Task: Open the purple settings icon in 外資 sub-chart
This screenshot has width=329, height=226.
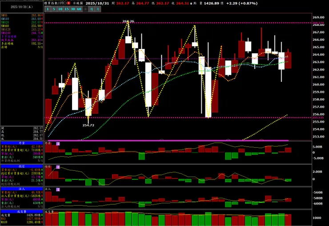Action: [x=58, y=144]
